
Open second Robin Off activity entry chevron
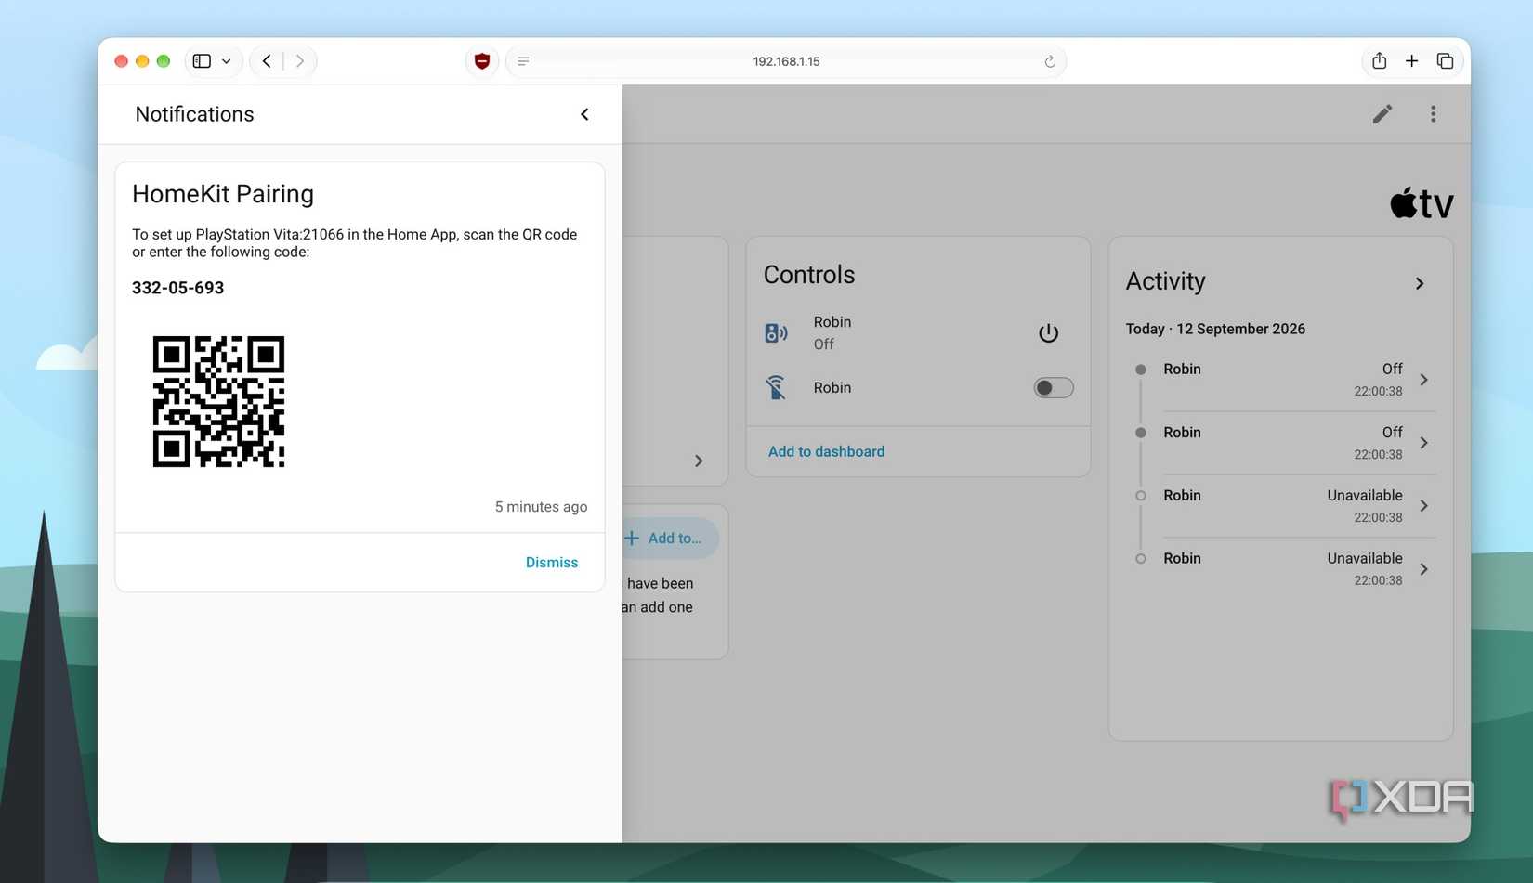click(1423, 443)
